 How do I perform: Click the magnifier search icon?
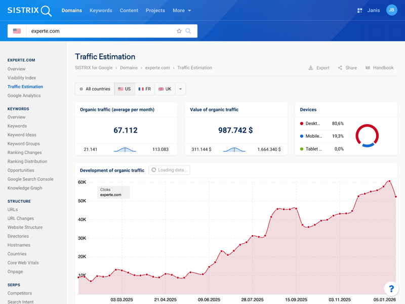tap(188, 31)
